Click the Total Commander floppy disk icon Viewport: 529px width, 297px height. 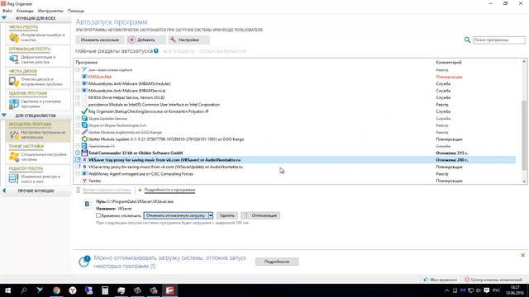[x=84, y=153]
